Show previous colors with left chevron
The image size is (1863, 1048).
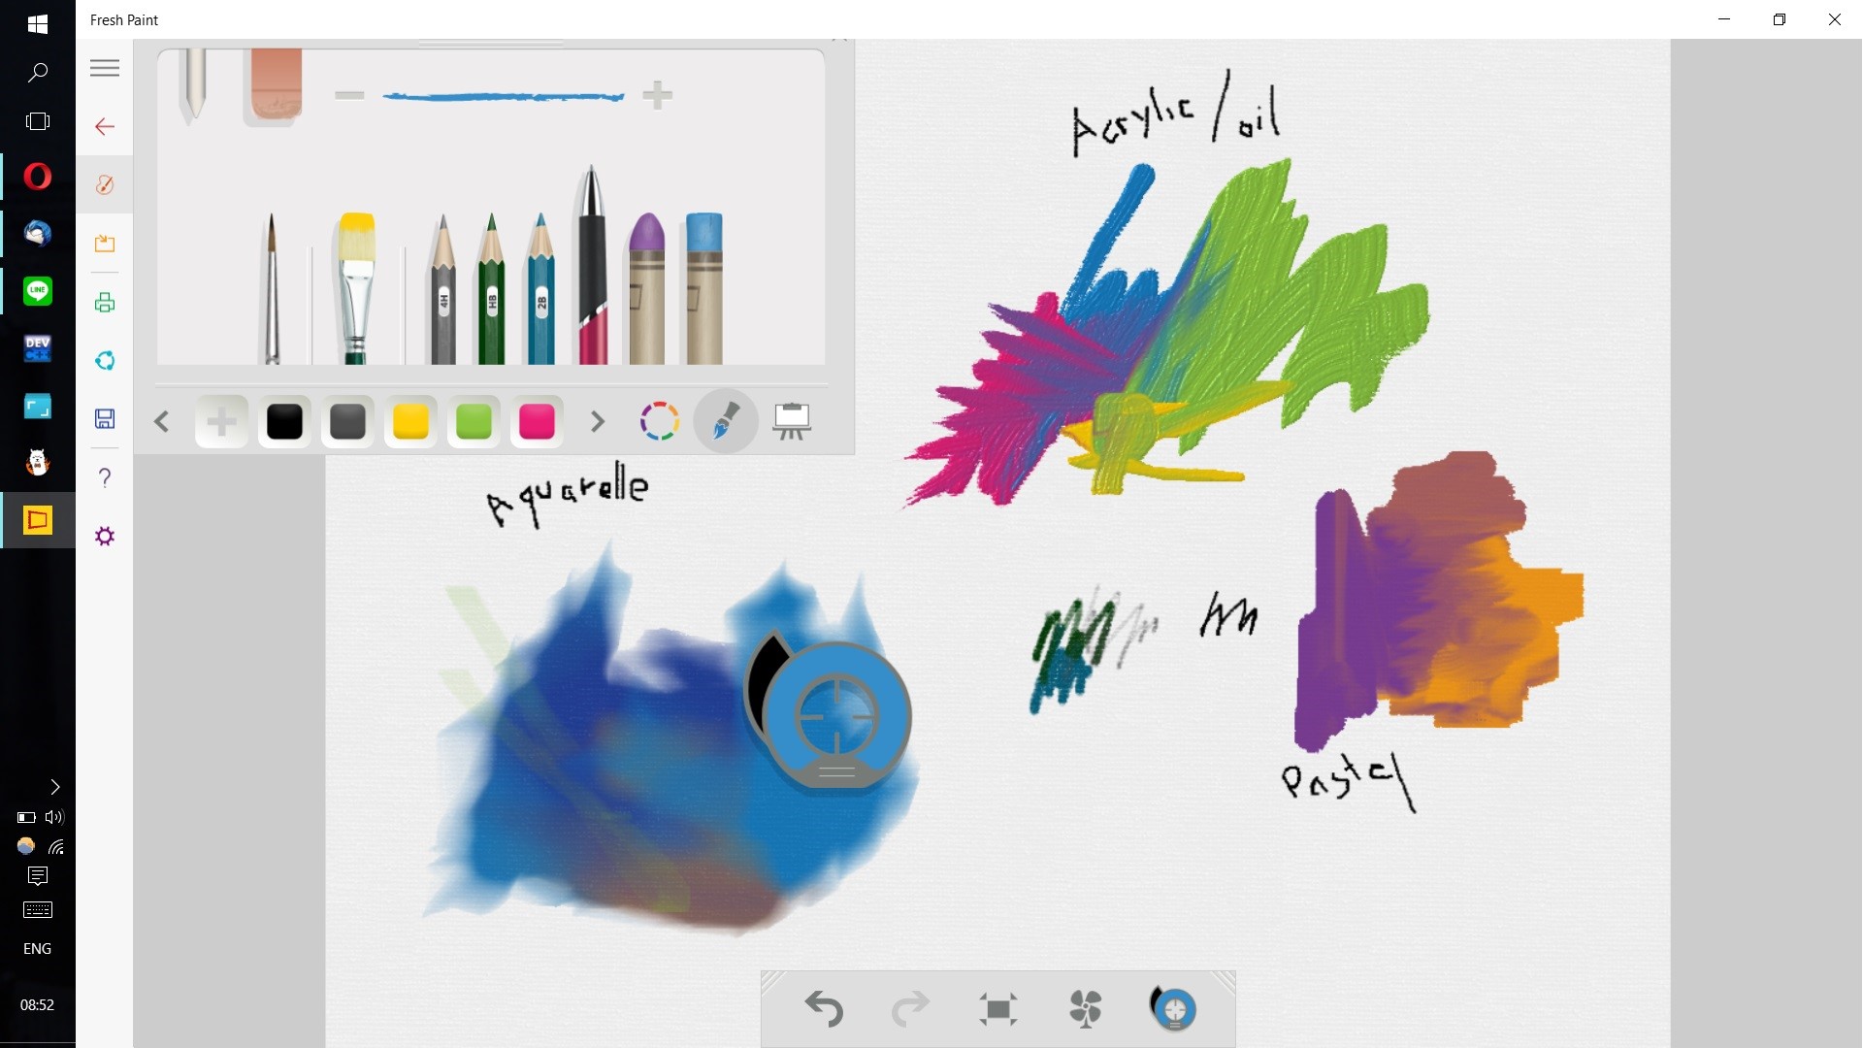click(x=162, y=421)
